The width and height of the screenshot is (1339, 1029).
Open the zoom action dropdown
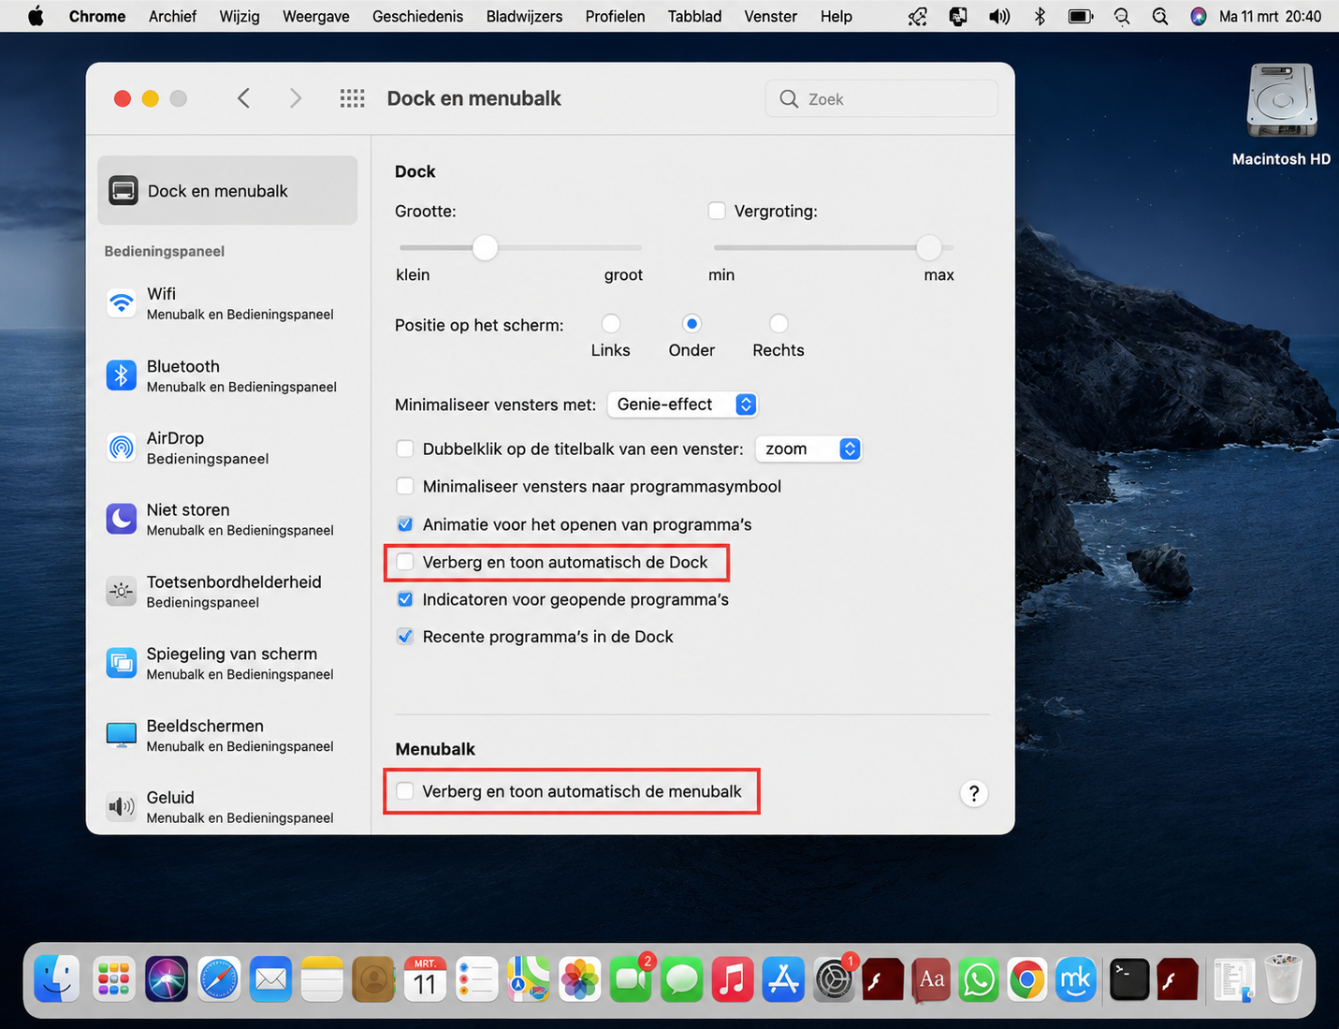pyautogui.click(x=808, y=448)
